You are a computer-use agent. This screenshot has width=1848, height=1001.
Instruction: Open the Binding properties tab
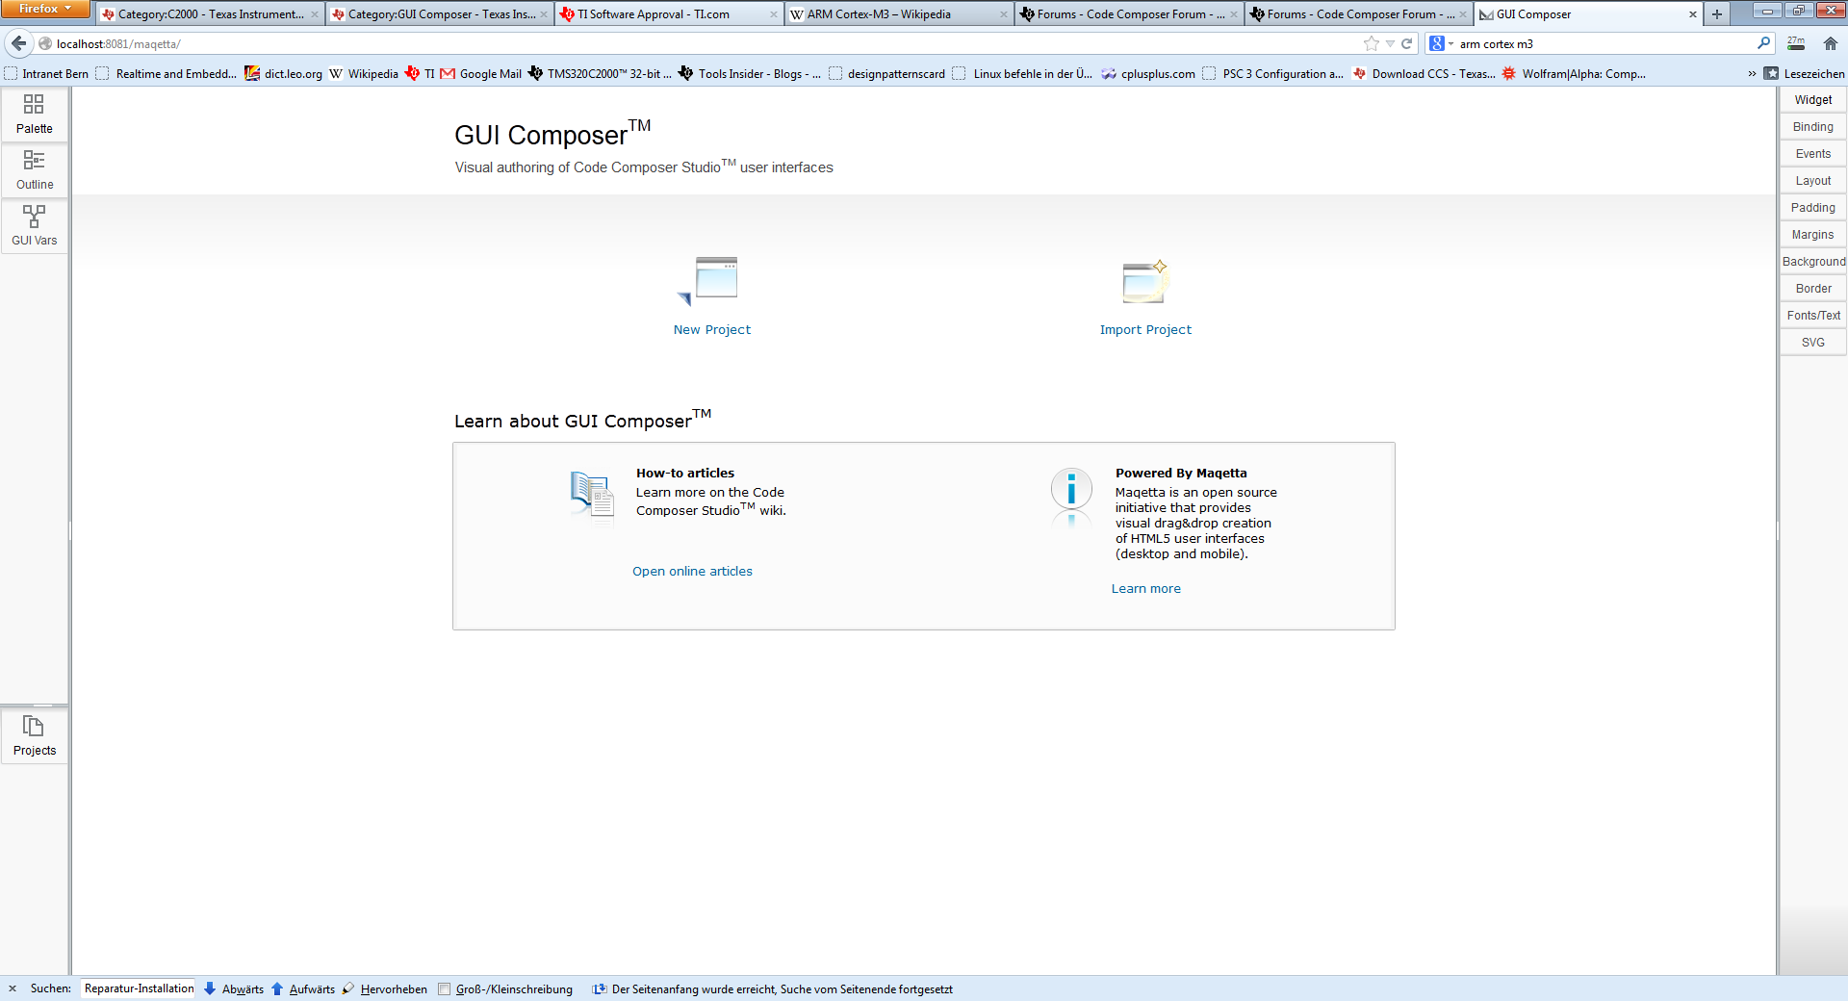point(1812,127)
